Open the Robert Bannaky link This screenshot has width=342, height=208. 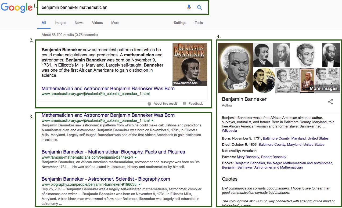coord(274,157)
